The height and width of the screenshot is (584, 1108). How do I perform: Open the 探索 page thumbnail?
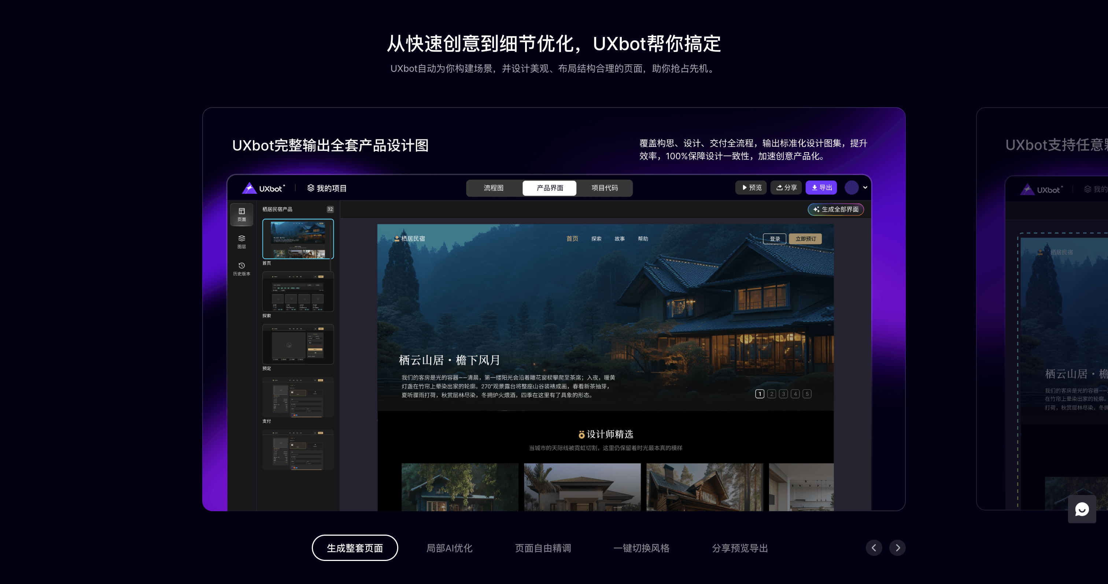click(298, 292)
